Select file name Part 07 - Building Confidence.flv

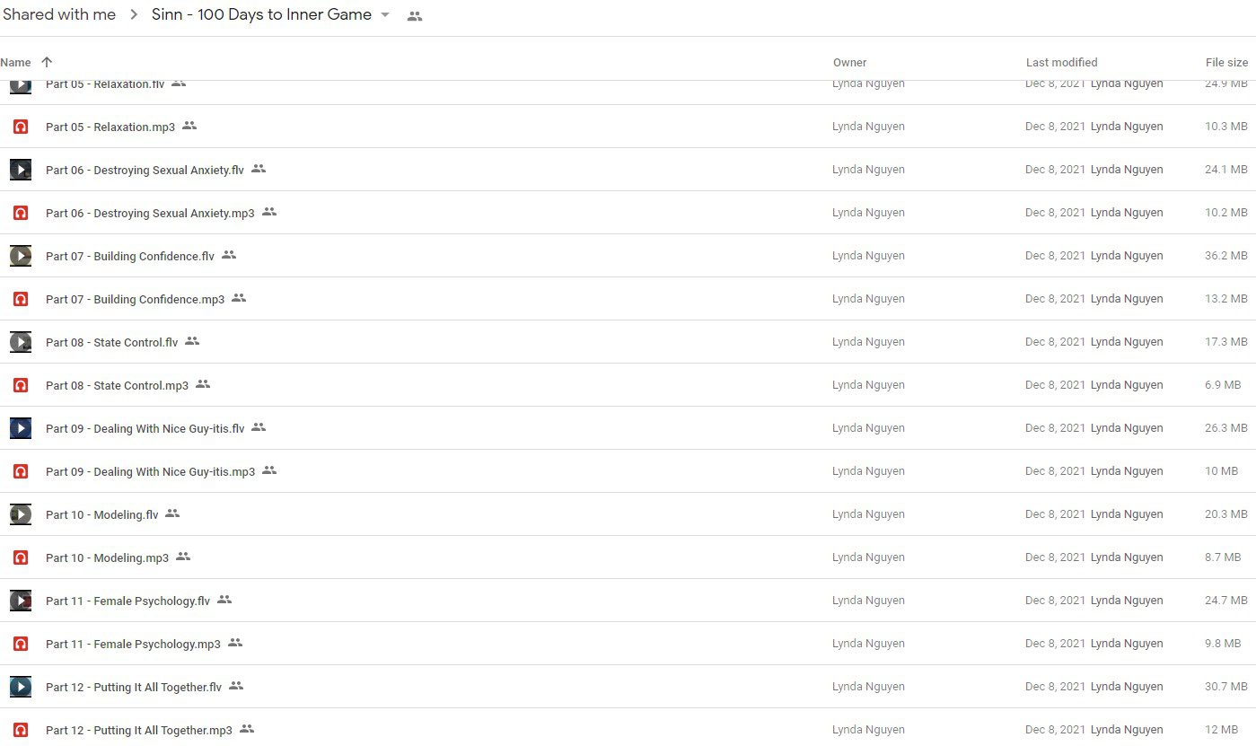(130, 257)
